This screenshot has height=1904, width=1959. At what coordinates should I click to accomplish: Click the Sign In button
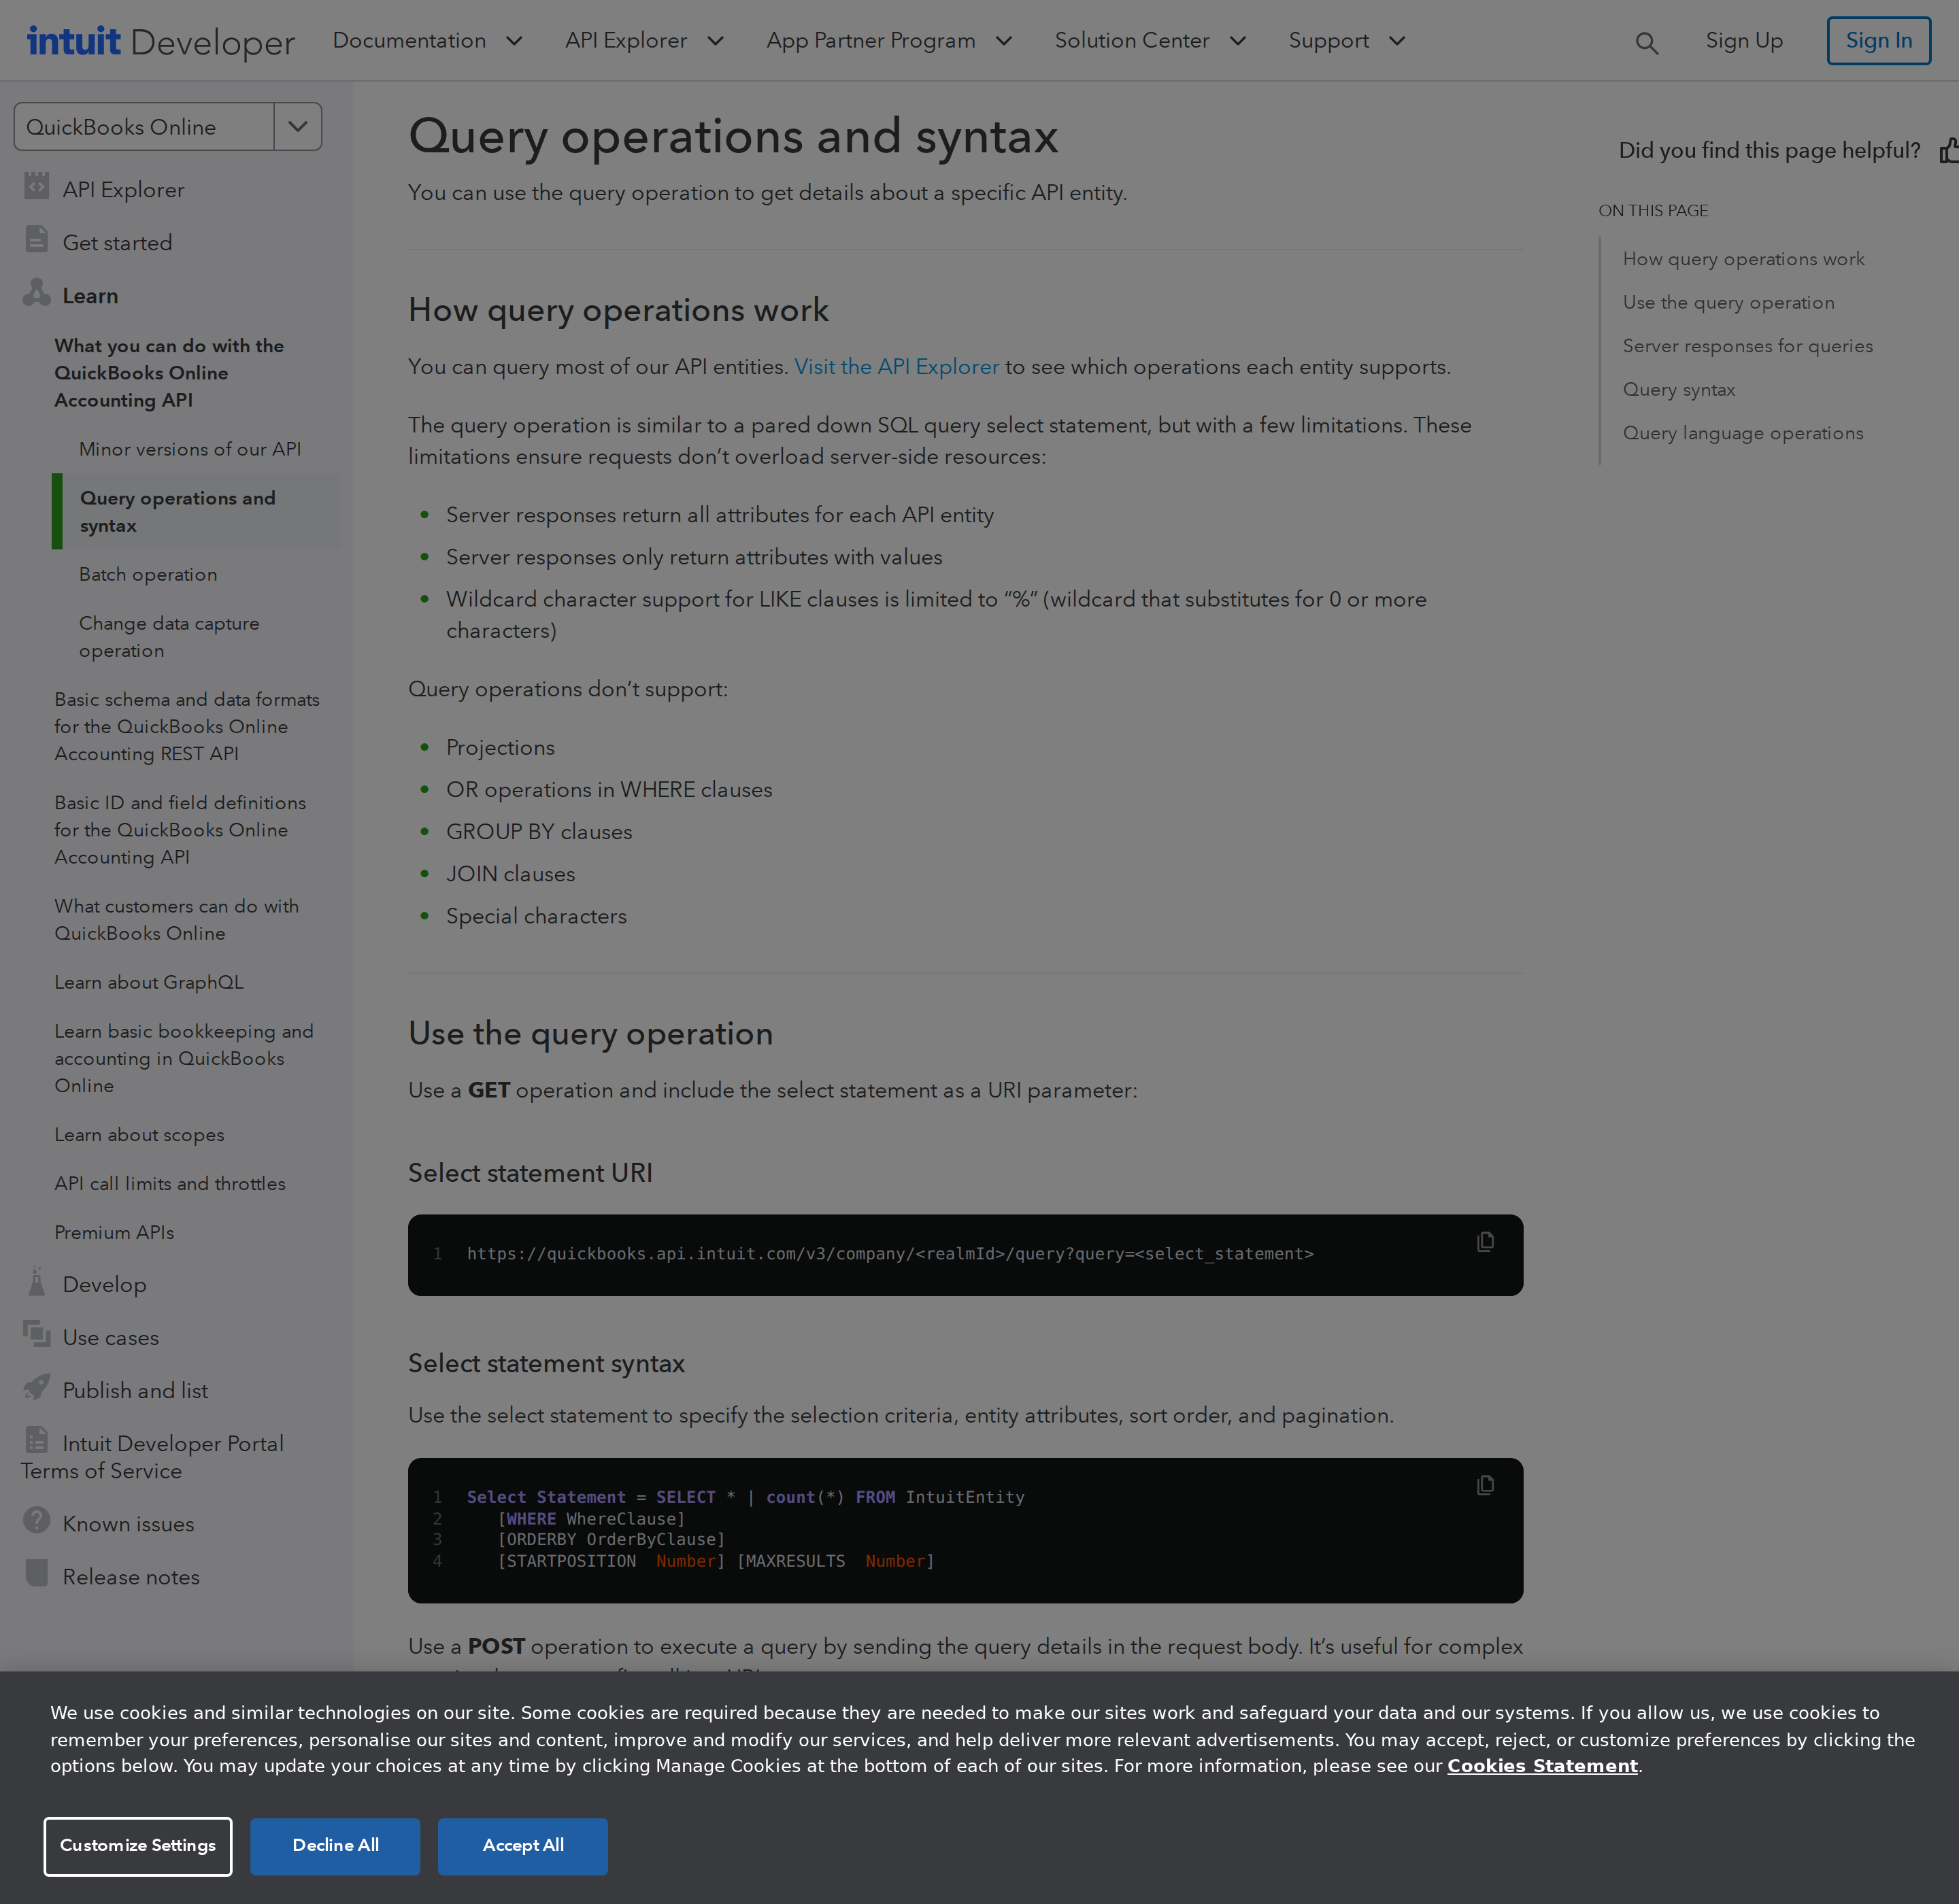point(1878,41)
